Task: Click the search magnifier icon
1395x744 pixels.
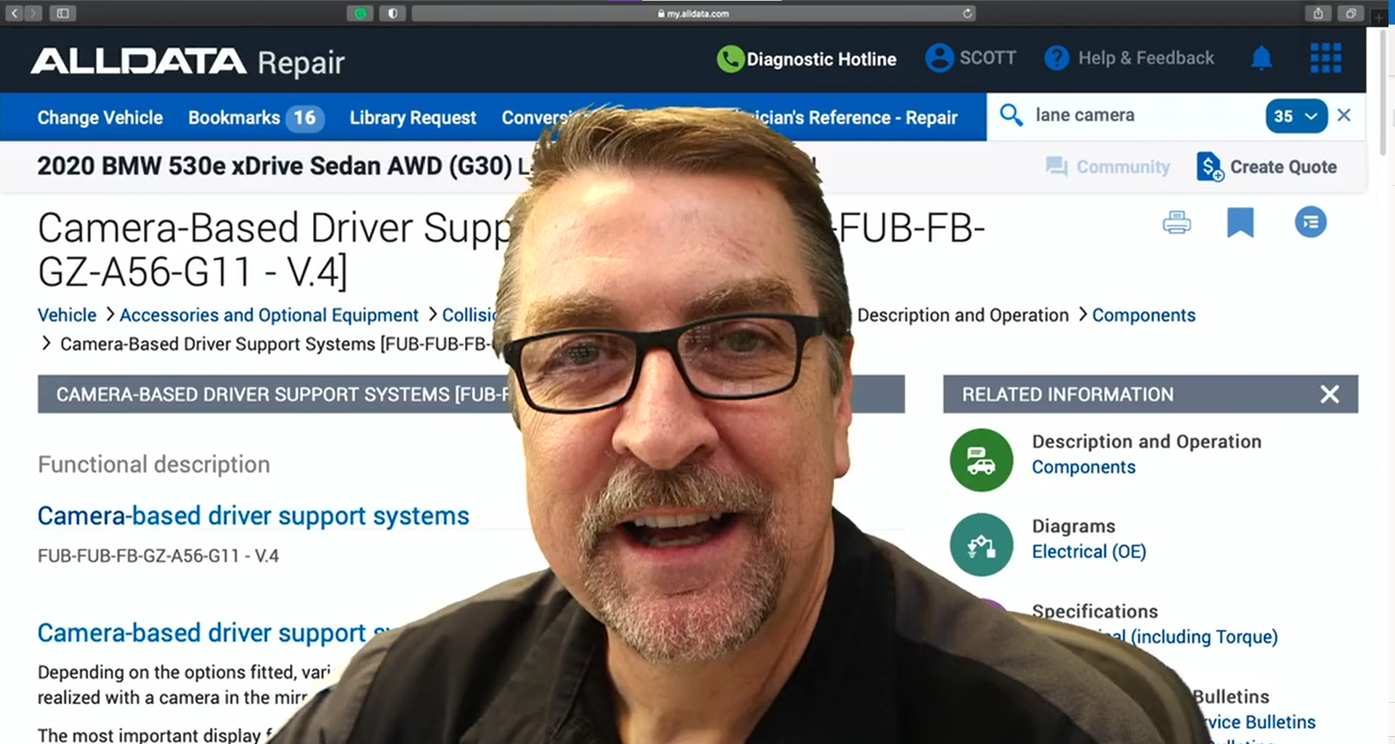Action: (x=1011, y=116)
